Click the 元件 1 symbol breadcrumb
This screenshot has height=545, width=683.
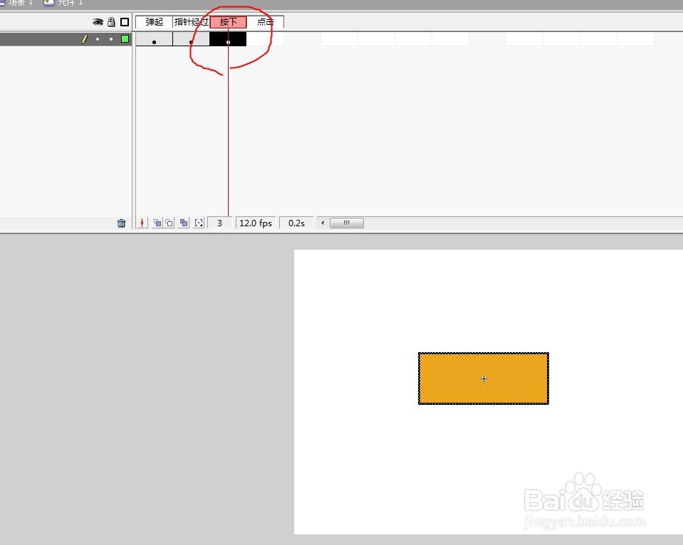[63, 3]
